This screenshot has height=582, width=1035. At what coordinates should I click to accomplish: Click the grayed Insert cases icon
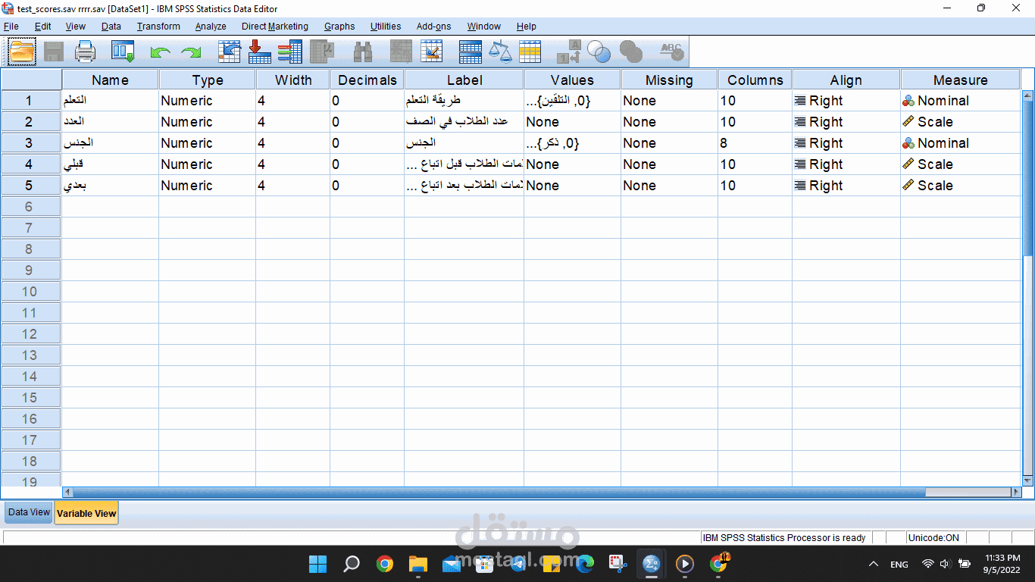click(x=401, y=52)
